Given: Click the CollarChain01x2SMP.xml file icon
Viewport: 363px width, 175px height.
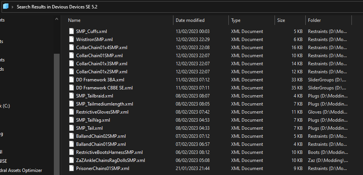Looking at the screenshot, I should click(72, 72).
